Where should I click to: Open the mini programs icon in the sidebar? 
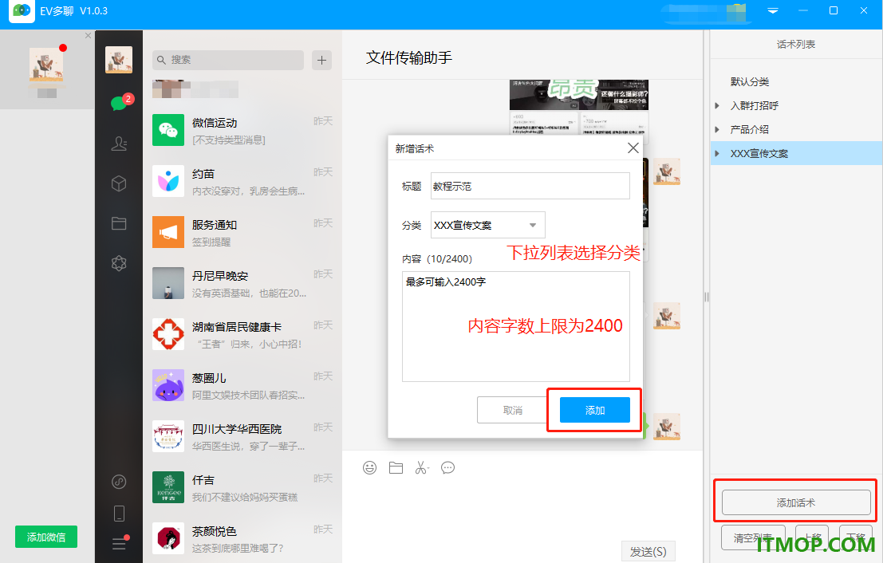(x=119, y=482)
